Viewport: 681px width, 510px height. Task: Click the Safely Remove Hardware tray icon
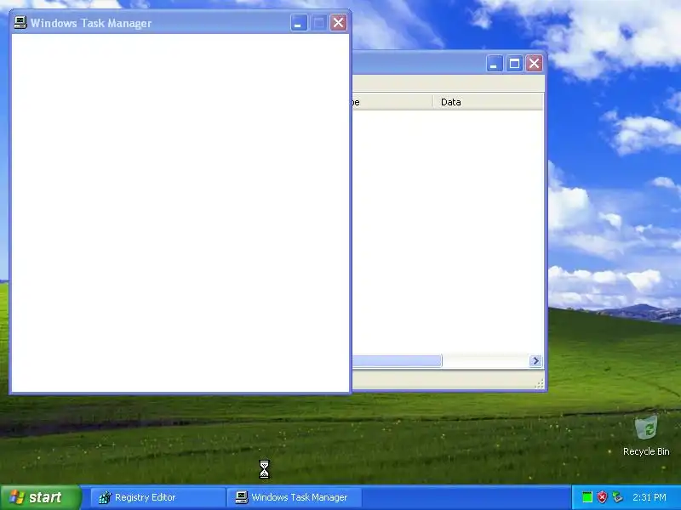point(617,497)
